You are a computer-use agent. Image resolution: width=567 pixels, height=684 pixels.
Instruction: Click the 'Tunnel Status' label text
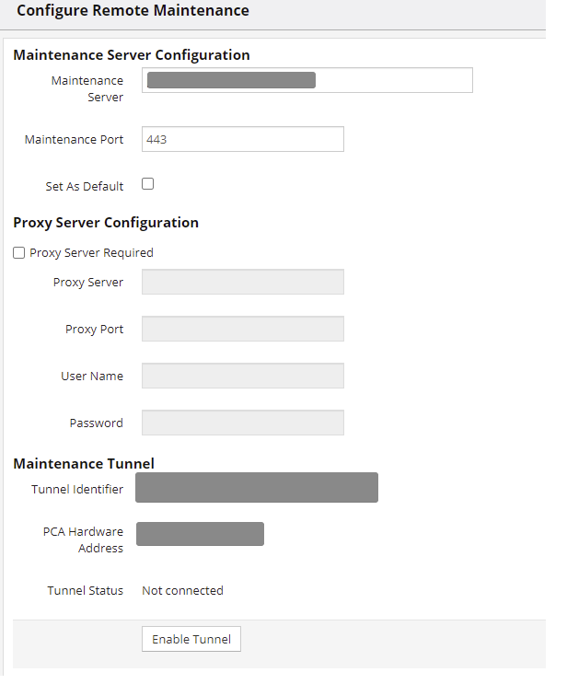[x=86, y=590]
